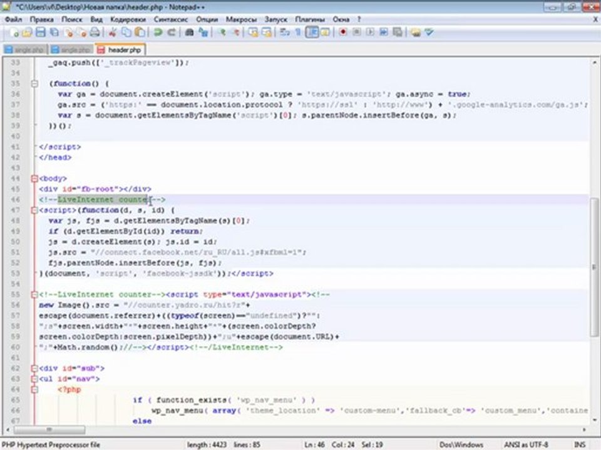Toggle synchronized horizontal scrolling
Viewport: 601px width, 450px height.
click(x=267, y=32)
